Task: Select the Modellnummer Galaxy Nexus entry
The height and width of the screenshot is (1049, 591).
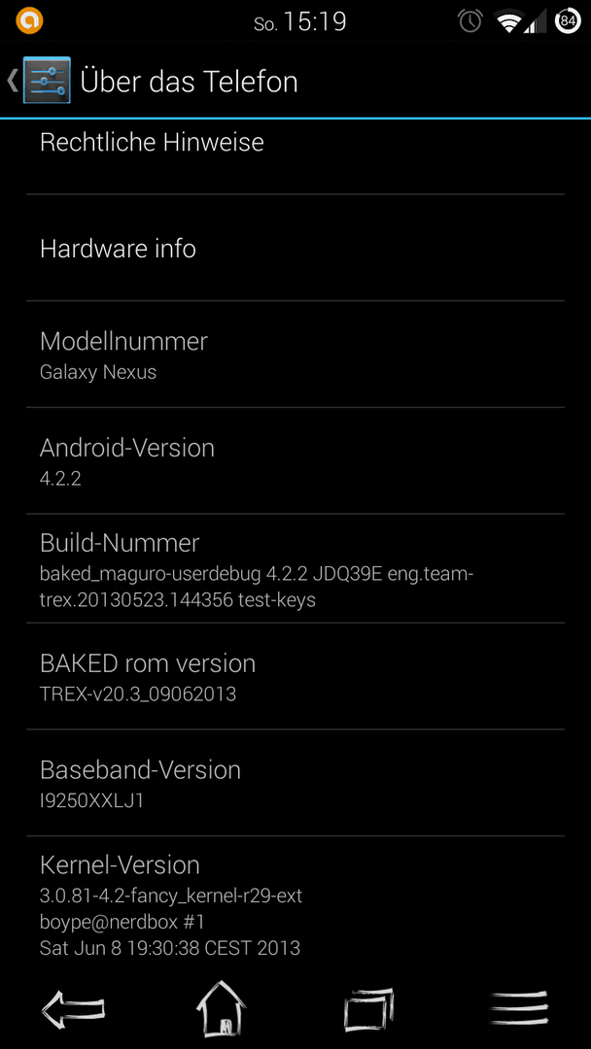Action: pyautogui.click(x=295, y=355)
